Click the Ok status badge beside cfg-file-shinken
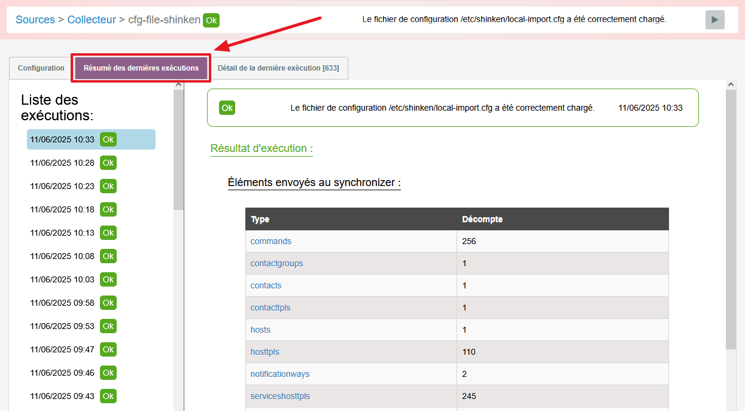Image resolution: width=745 pixels, height=411 pixels. 211,20
